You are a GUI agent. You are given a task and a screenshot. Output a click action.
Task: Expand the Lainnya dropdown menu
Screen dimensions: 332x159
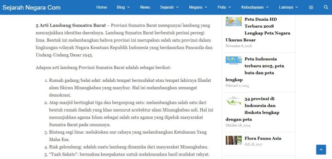click(288, 7)
